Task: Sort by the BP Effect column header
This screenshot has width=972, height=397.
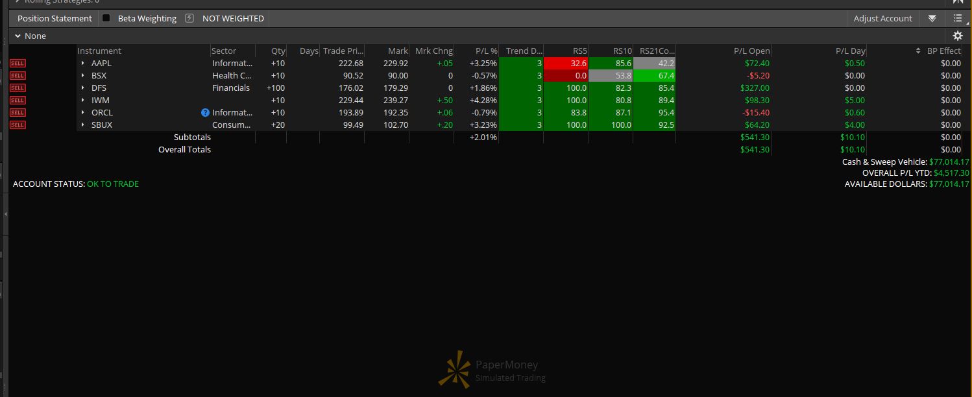Action: tap(944, 51)
